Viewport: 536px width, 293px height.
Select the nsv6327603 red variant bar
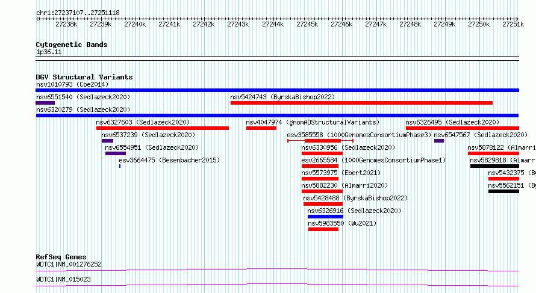coord(163,128)
